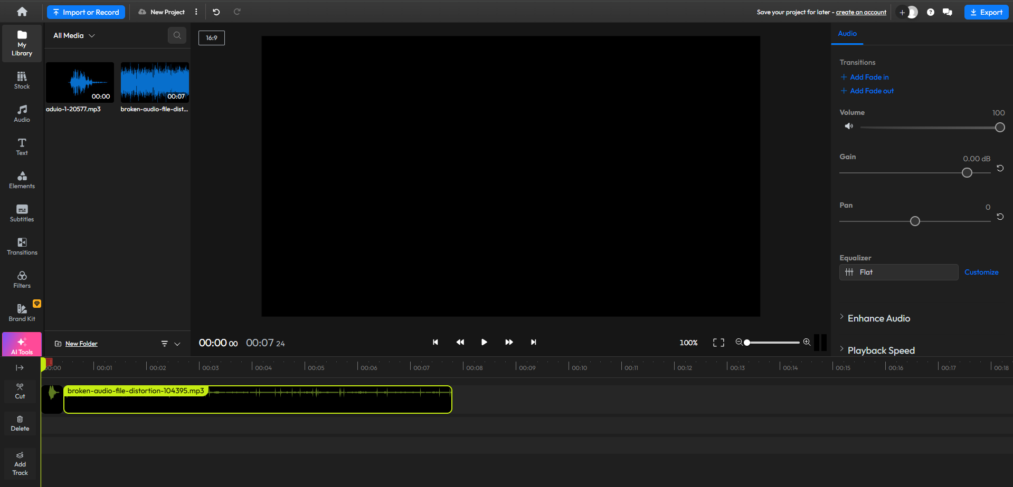Expand the All Media dropdown
Screen dimensions: 1013x487
coord(74,35)
